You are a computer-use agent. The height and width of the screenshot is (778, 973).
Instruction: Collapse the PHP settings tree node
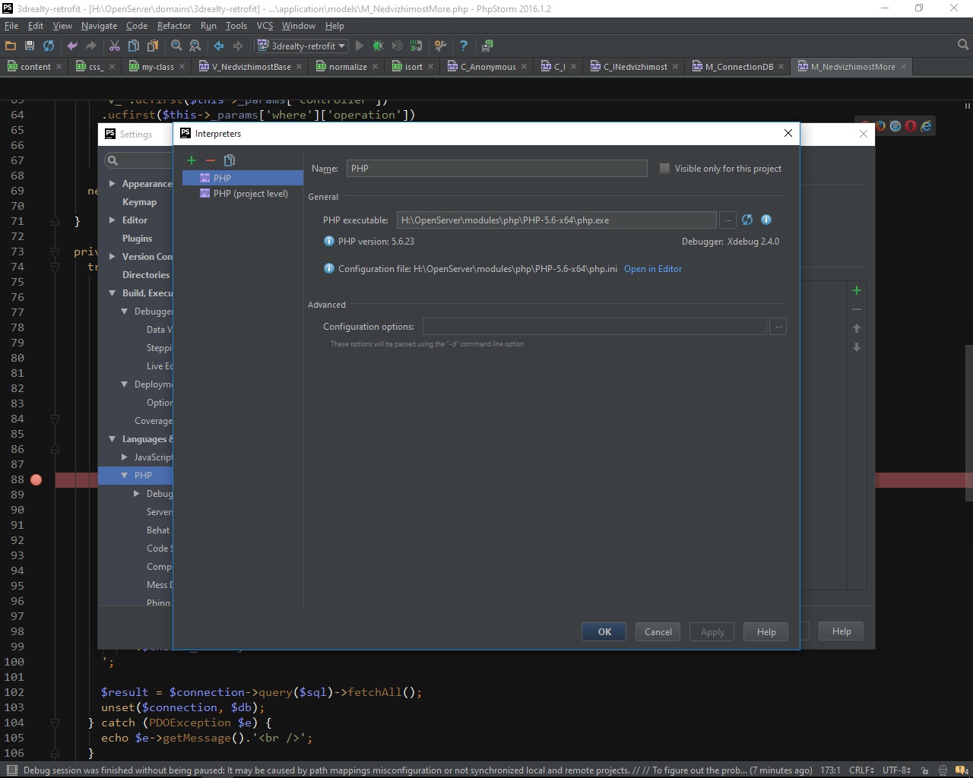coord(125,476)
